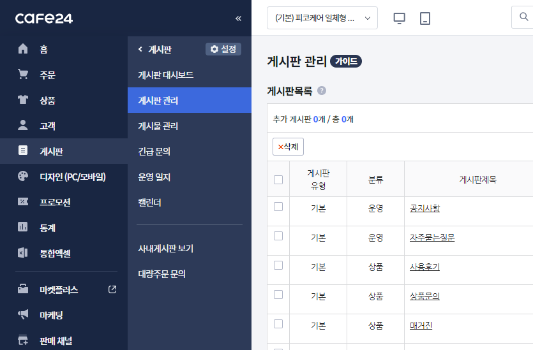533x350 pixels.
Task: Open the 사용후기 board link
Action: 425,267
